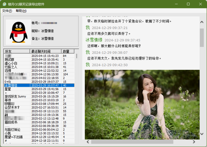Sort list by 好友 column header
The height and width of the screenshot is (147, 207).
click(16, 51)
